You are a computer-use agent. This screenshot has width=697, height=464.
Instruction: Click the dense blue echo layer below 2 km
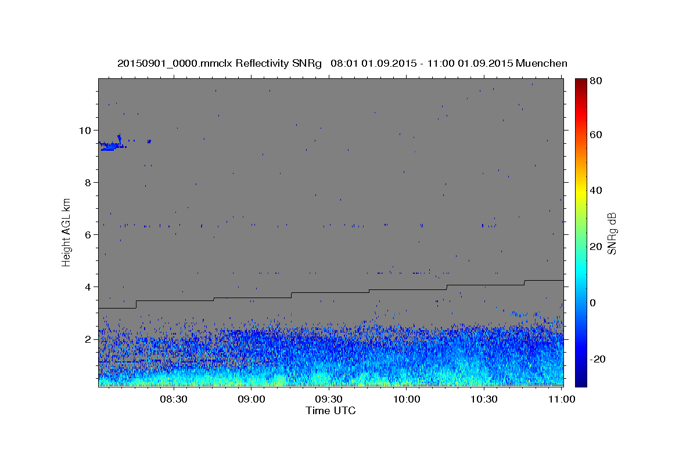pos(330,357)
